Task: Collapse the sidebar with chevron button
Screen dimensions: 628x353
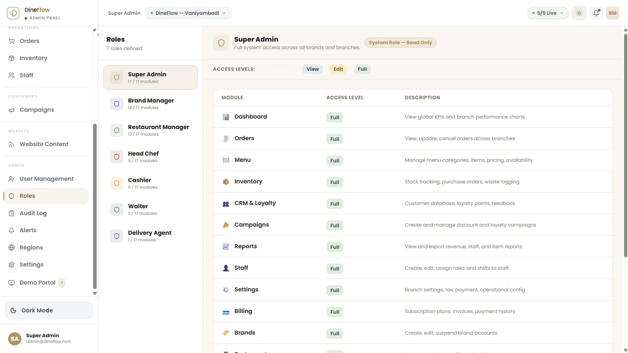Action: [x=98, y=35]
